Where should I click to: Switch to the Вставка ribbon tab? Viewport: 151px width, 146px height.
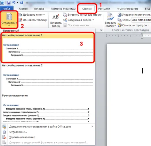pos(39,9)
